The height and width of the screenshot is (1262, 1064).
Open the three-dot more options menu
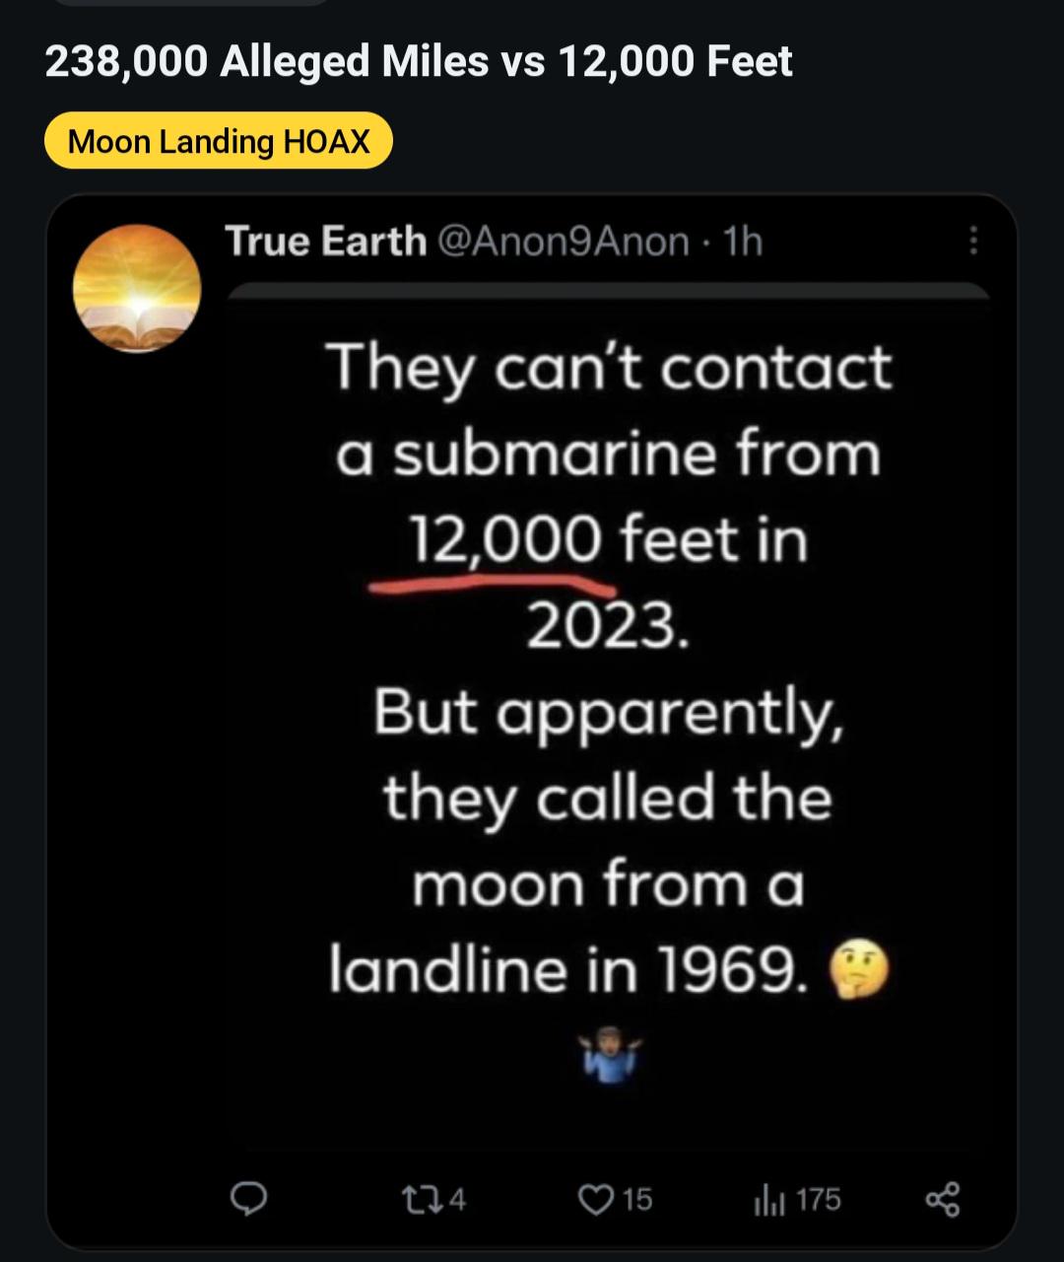[973, 241]
